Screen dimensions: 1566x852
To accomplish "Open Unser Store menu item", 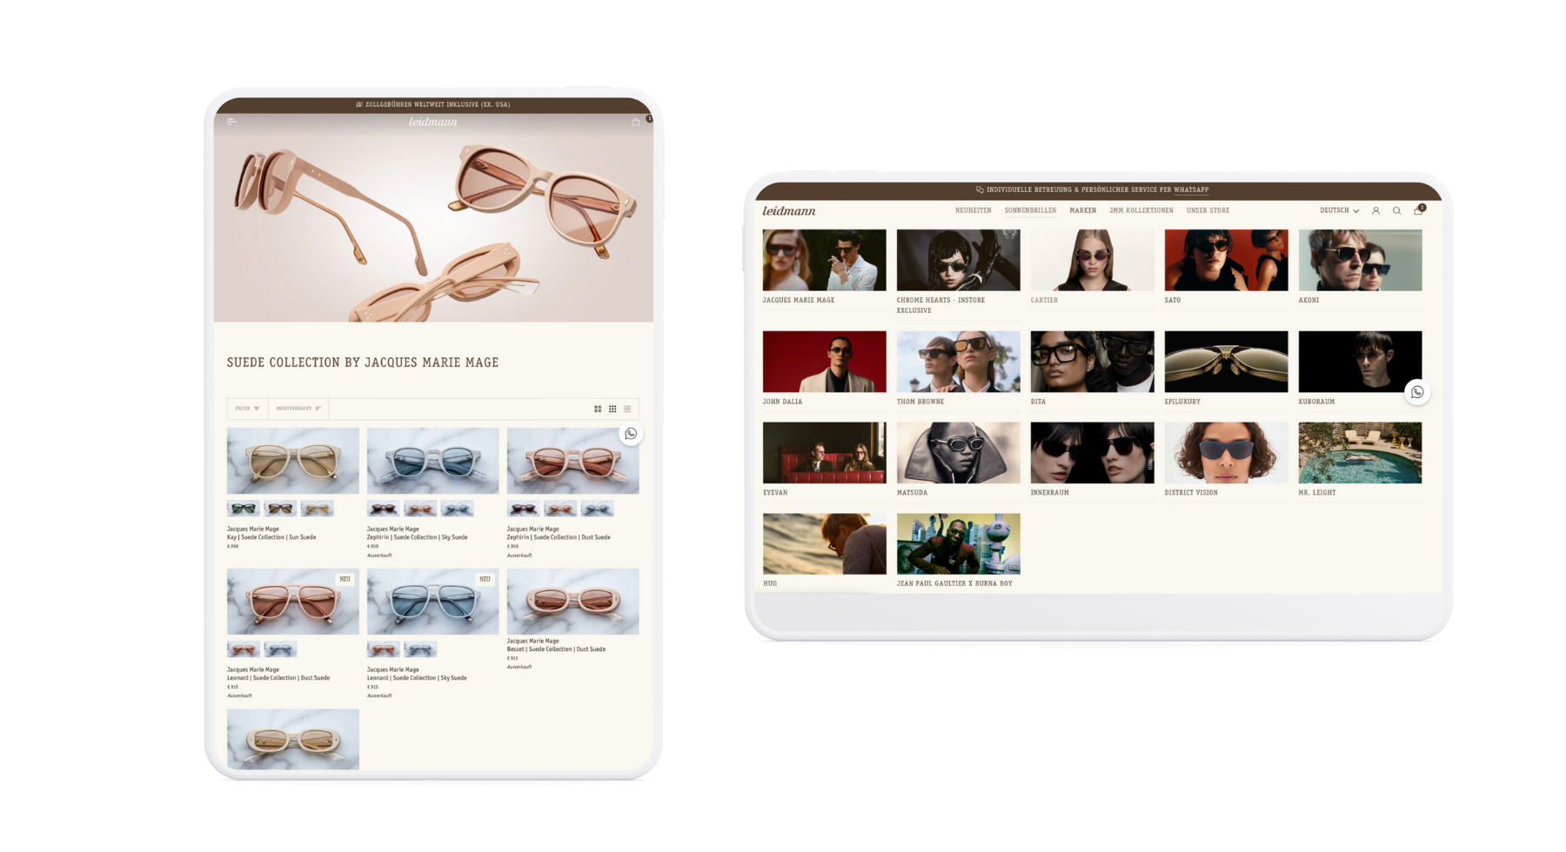I will pos(1208,210).
